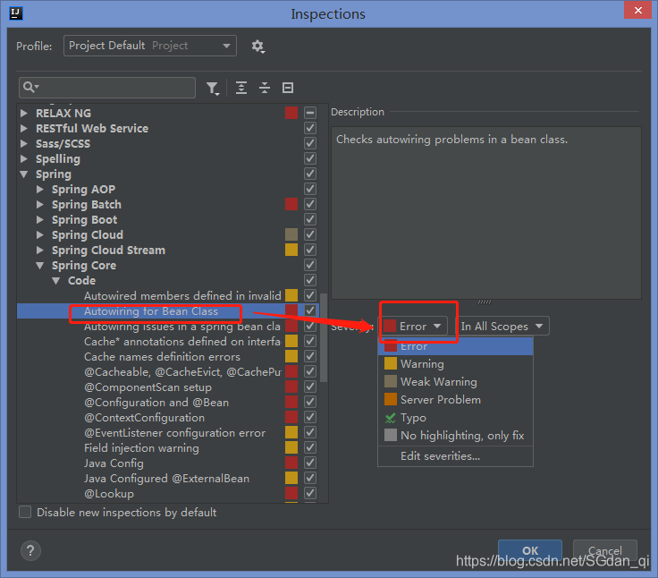Select Java Configured @ExternalBean row
The image size is (658, 578).
coord(166,479)
